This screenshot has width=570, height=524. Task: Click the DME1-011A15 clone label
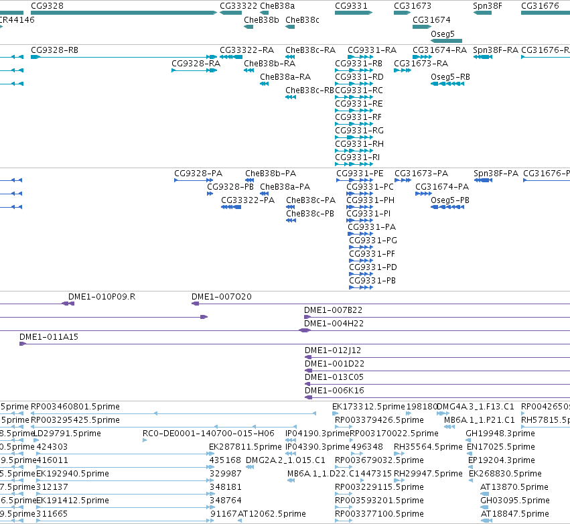49,337
